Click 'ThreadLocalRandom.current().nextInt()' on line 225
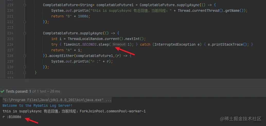266x126 pixels. pos(105,39)
